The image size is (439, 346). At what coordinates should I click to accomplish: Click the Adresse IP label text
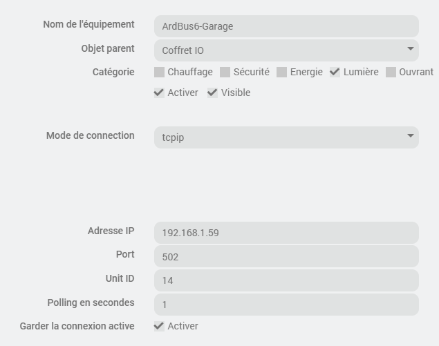111,231
